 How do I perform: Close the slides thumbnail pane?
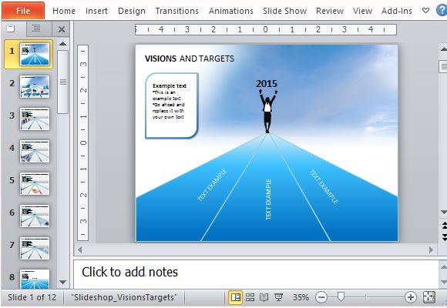click(x=62, y=29)
